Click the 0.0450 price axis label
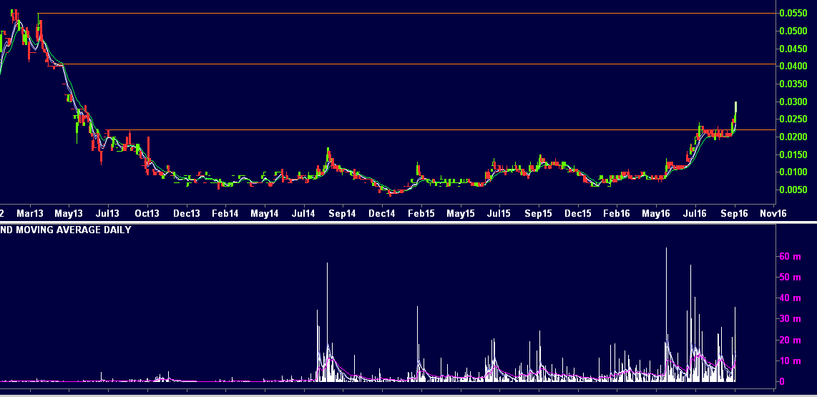The image size is (817, 397). (x=794, y=49)
